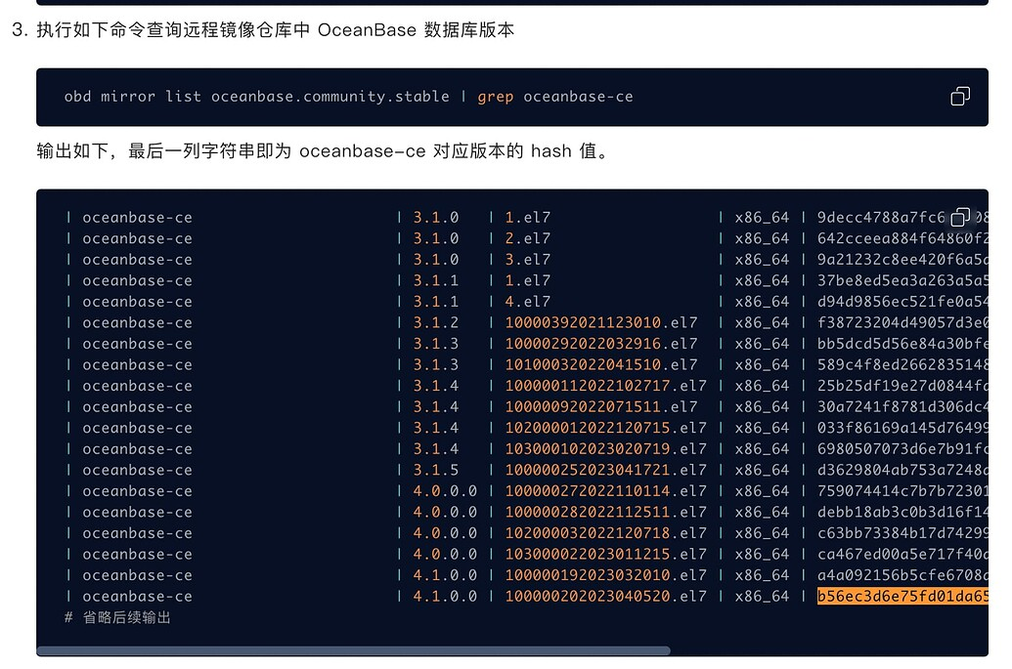Click hash starting ca467ed00a5e717f40
This screenshot has width=1012, height=669.
(x=902, y=555)
